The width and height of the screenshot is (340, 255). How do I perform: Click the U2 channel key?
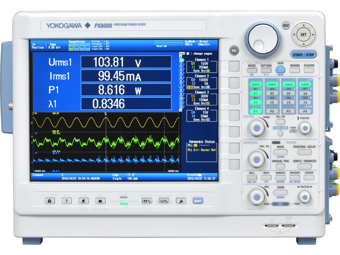(x=272, y=93)
